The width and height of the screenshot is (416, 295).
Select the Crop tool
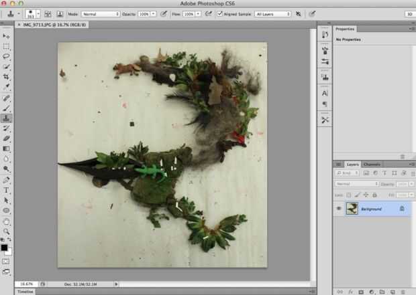[6, 77]
